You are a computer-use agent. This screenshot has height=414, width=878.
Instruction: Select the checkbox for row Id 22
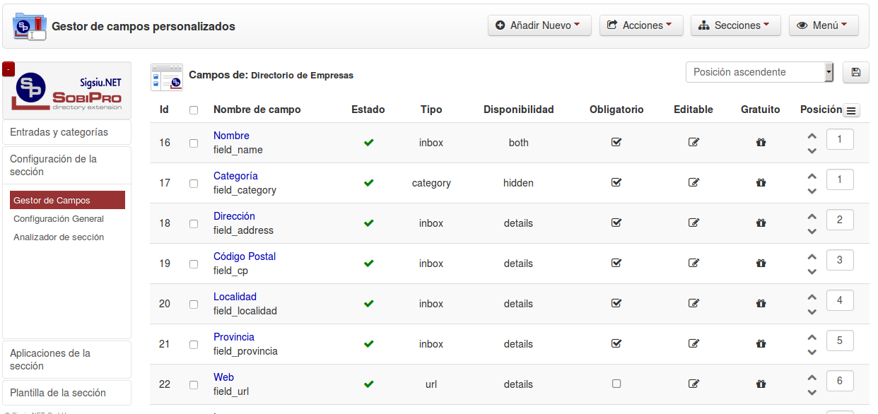[194, 385]
